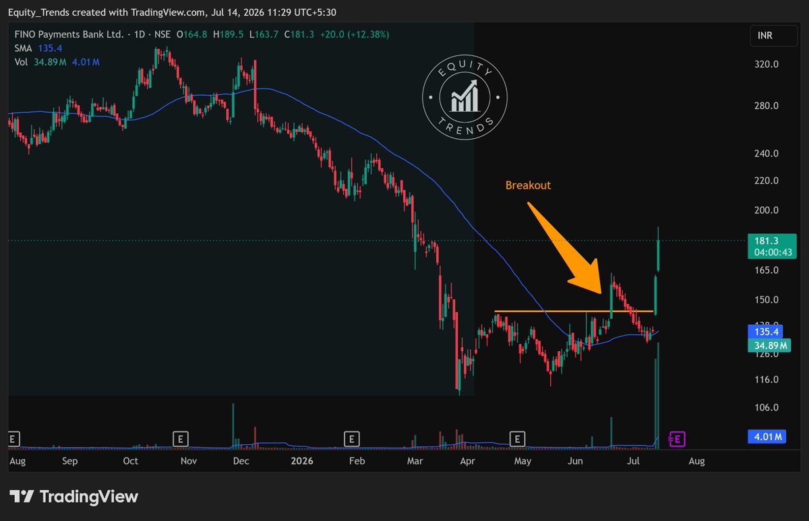Click the 280.0 price axis label
Image resolution: width=809 pixels, height=521 pixels.
coord(767,106)
